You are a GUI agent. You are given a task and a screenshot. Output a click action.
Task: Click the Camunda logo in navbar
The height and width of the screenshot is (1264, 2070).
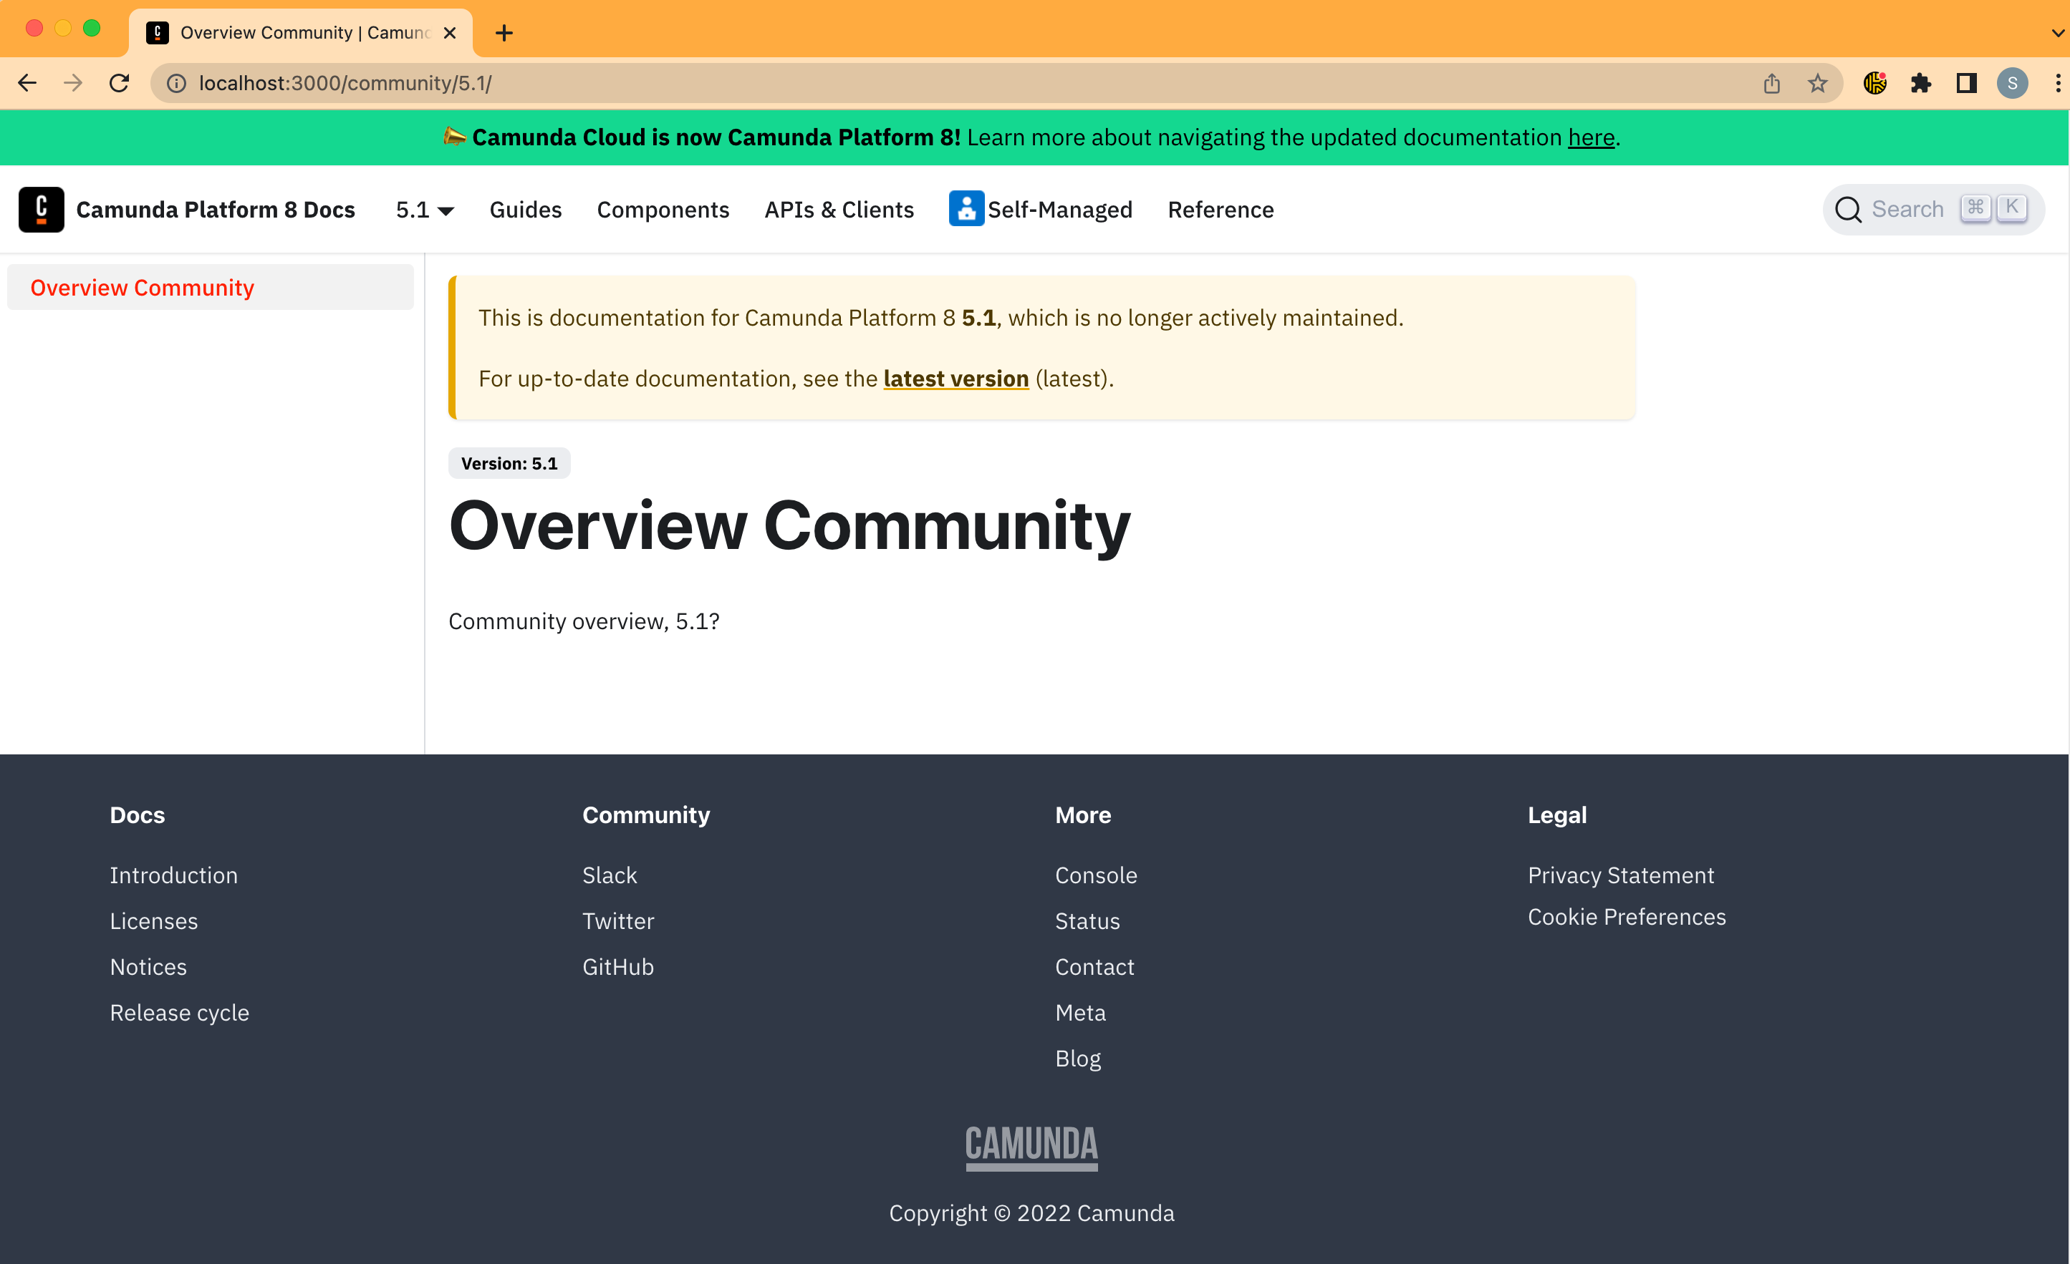point(41,209)
